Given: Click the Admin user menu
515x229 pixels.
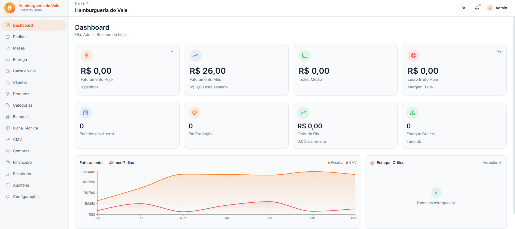Looking at the screenshot, I should click(497, 8).
